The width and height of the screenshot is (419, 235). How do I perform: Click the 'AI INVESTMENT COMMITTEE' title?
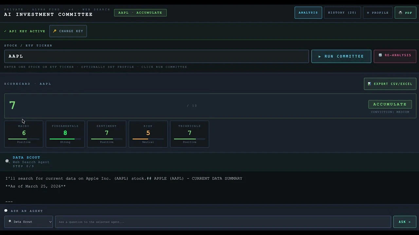[x=48, y=14]
